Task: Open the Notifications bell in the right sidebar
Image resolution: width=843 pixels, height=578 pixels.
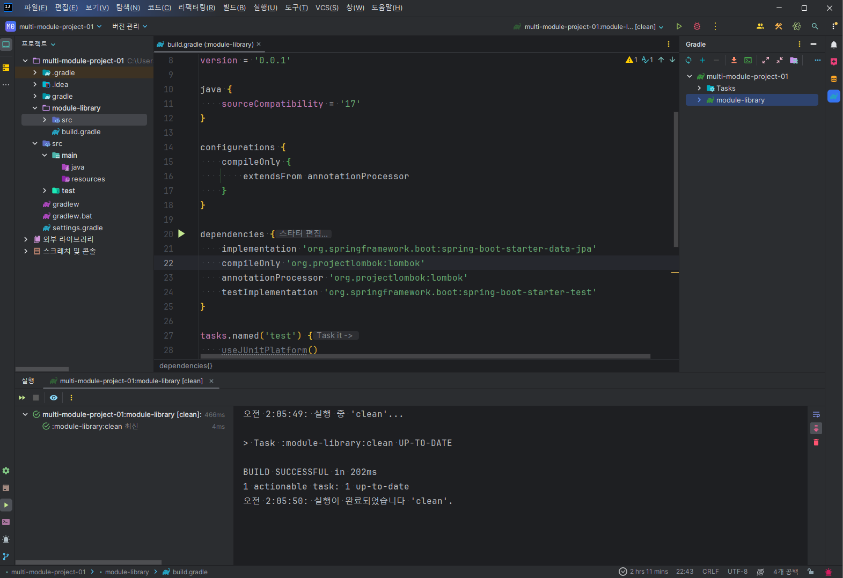Action: [834, 45]
